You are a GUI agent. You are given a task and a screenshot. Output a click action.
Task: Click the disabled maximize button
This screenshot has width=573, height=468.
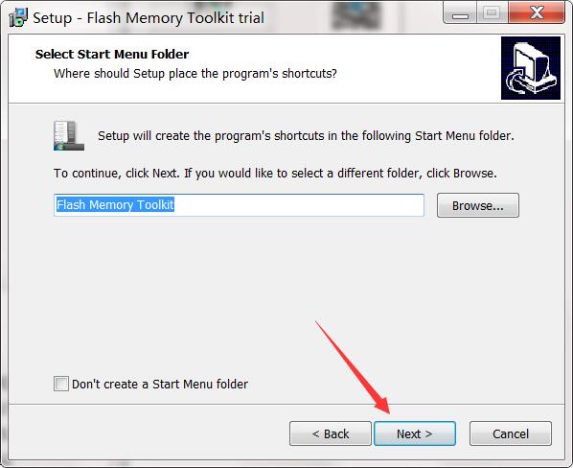pos(492,13)
